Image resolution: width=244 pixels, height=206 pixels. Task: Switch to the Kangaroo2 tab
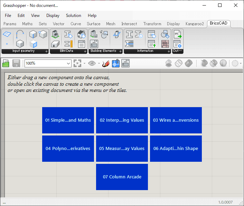195,24
